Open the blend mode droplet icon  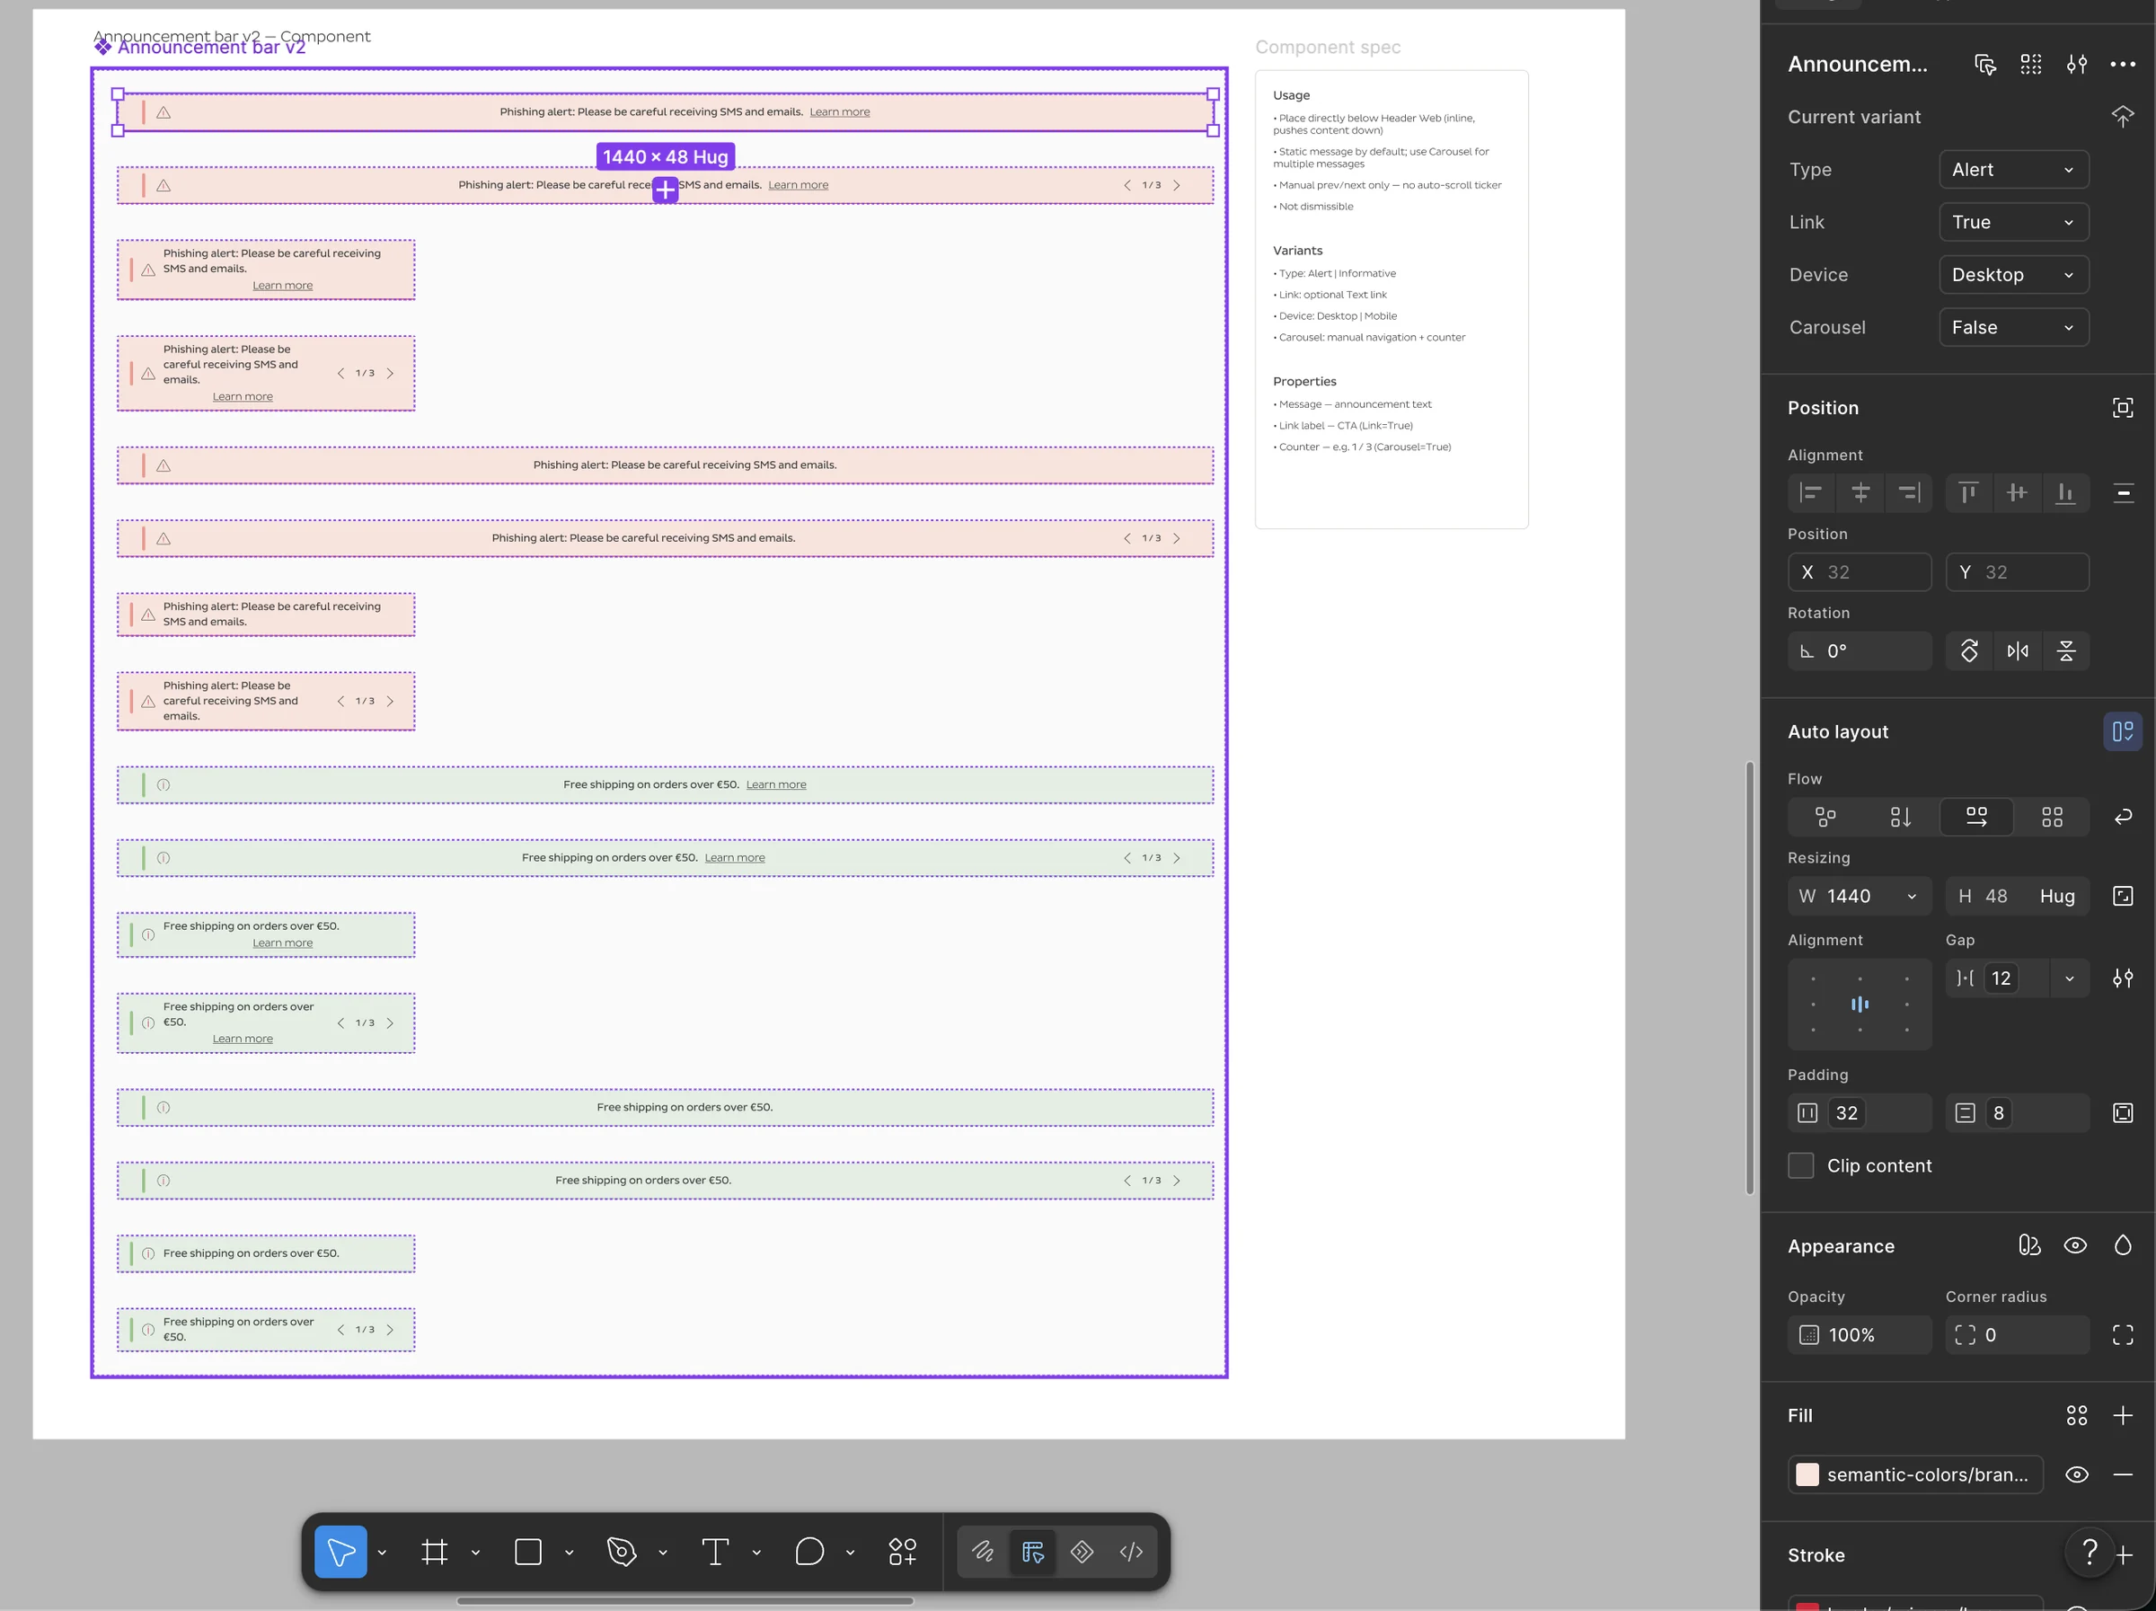pos(2123,1245)
